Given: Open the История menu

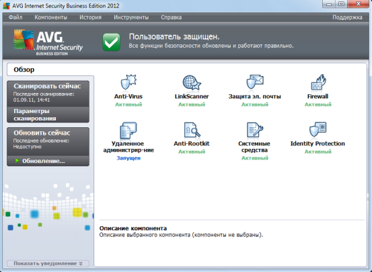Looking at the screenshot, I should pyautogui.click(x=90, y=18).
